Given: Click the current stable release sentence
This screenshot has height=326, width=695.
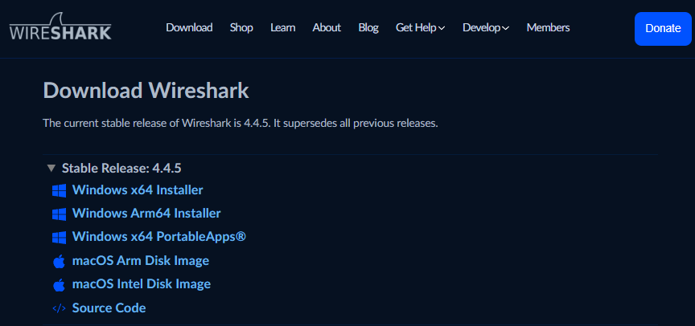Looking at the screenshot, I should [241, 124].
